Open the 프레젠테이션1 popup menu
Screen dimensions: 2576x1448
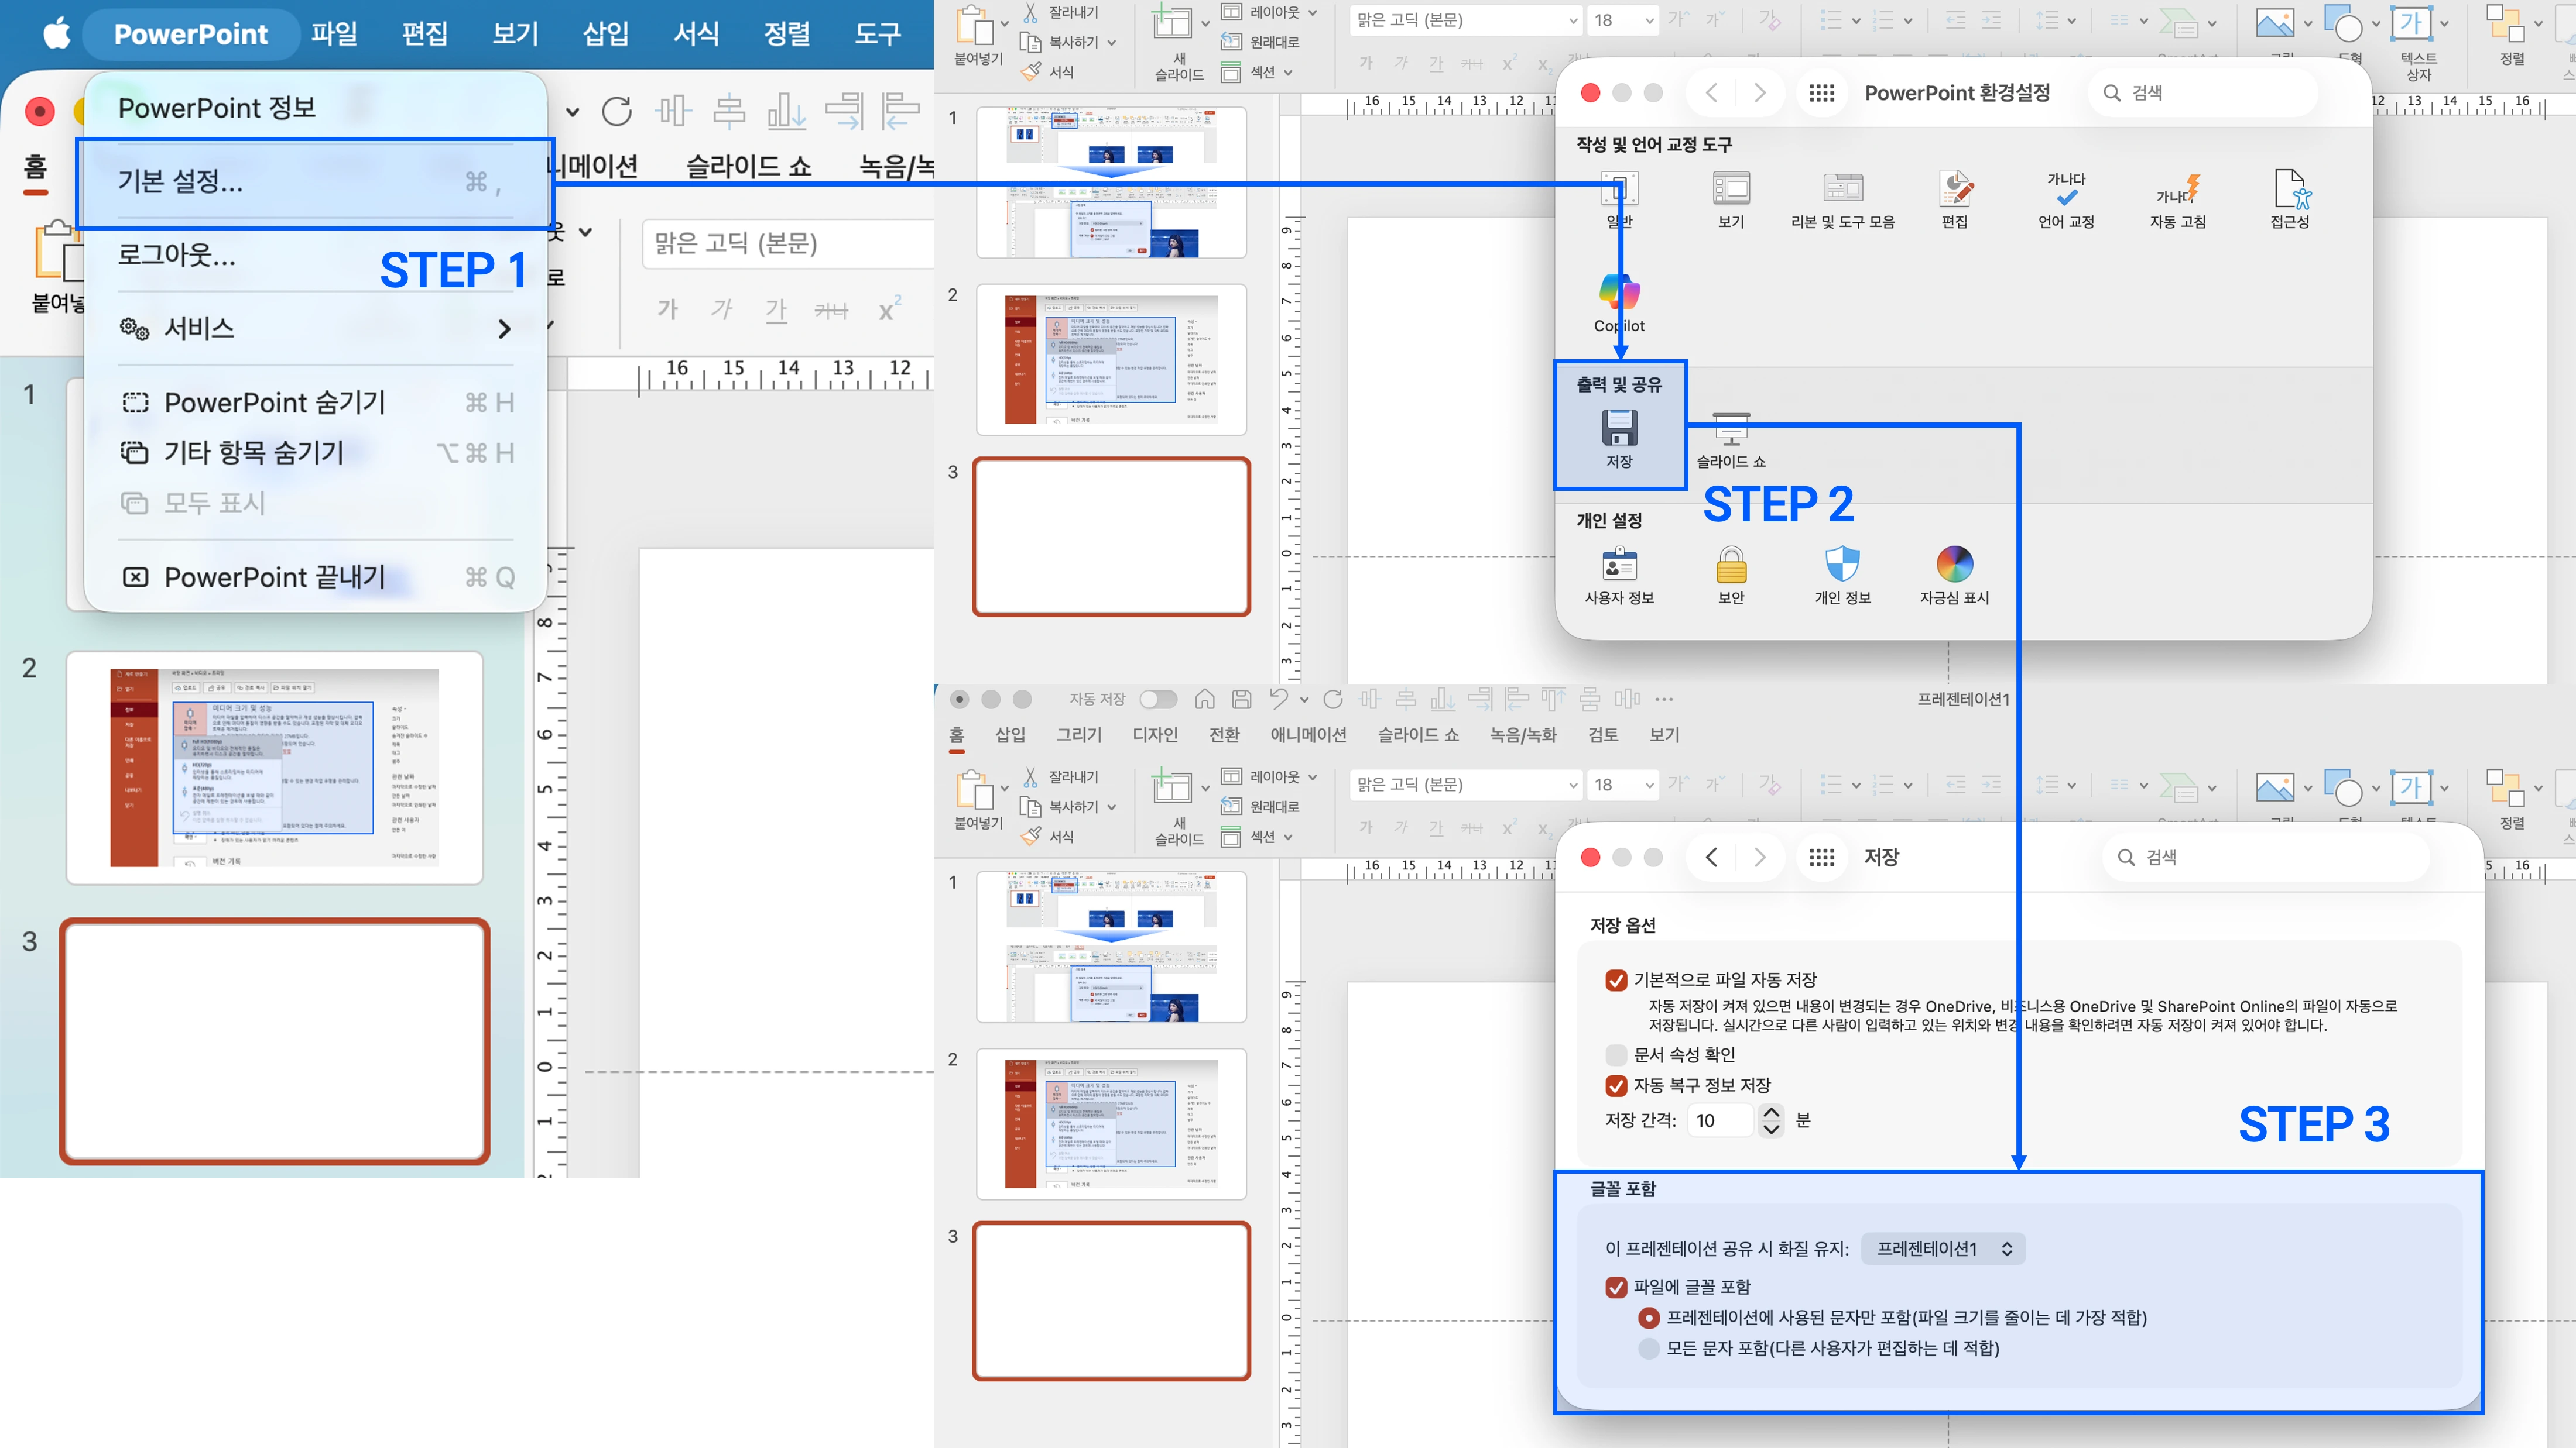click(x=1943, y=1249)
